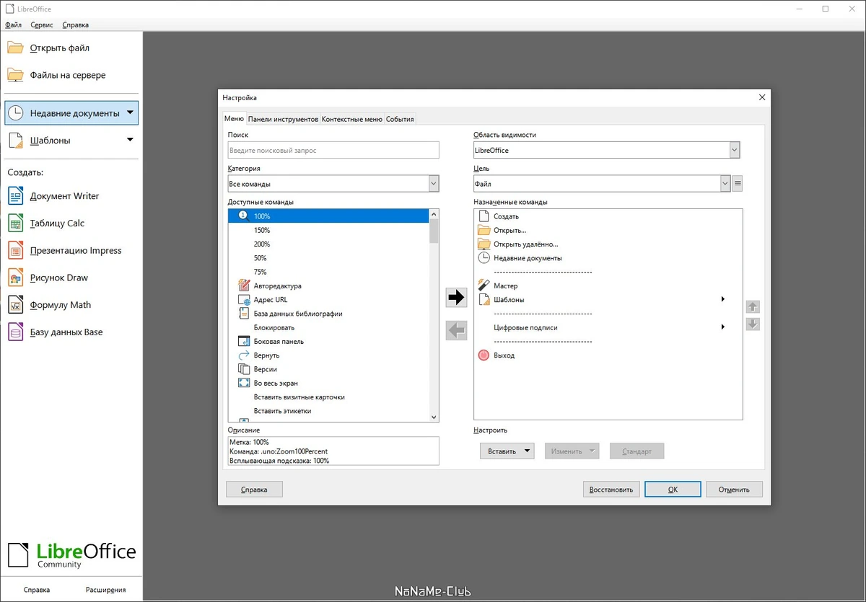866x602 pixels.
Task: Open the Справка menu in menu bar
Action: point(76,25)
